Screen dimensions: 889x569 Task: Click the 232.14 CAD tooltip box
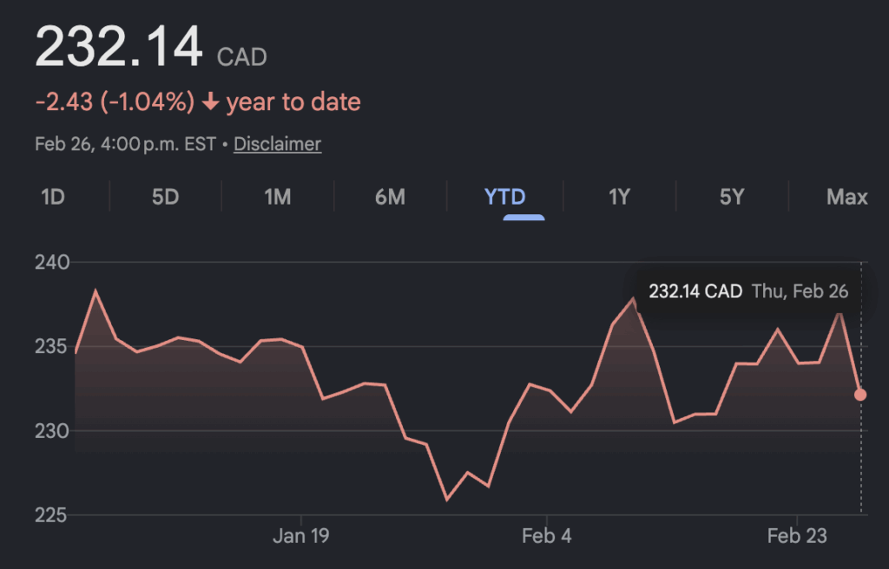click(x=748, y=291)
